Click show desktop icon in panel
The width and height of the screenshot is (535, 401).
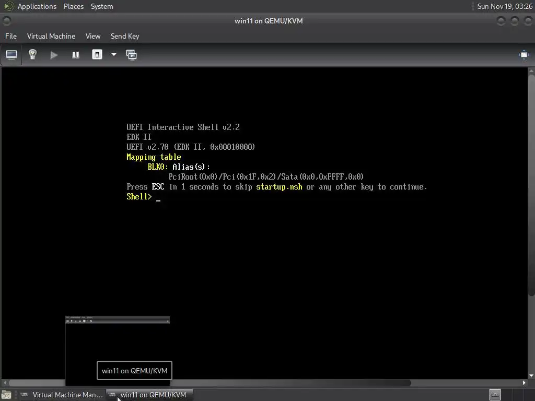[x=6, y=395]
